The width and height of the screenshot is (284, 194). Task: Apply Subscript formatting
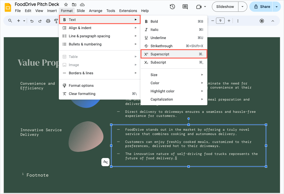click(174, 62)
